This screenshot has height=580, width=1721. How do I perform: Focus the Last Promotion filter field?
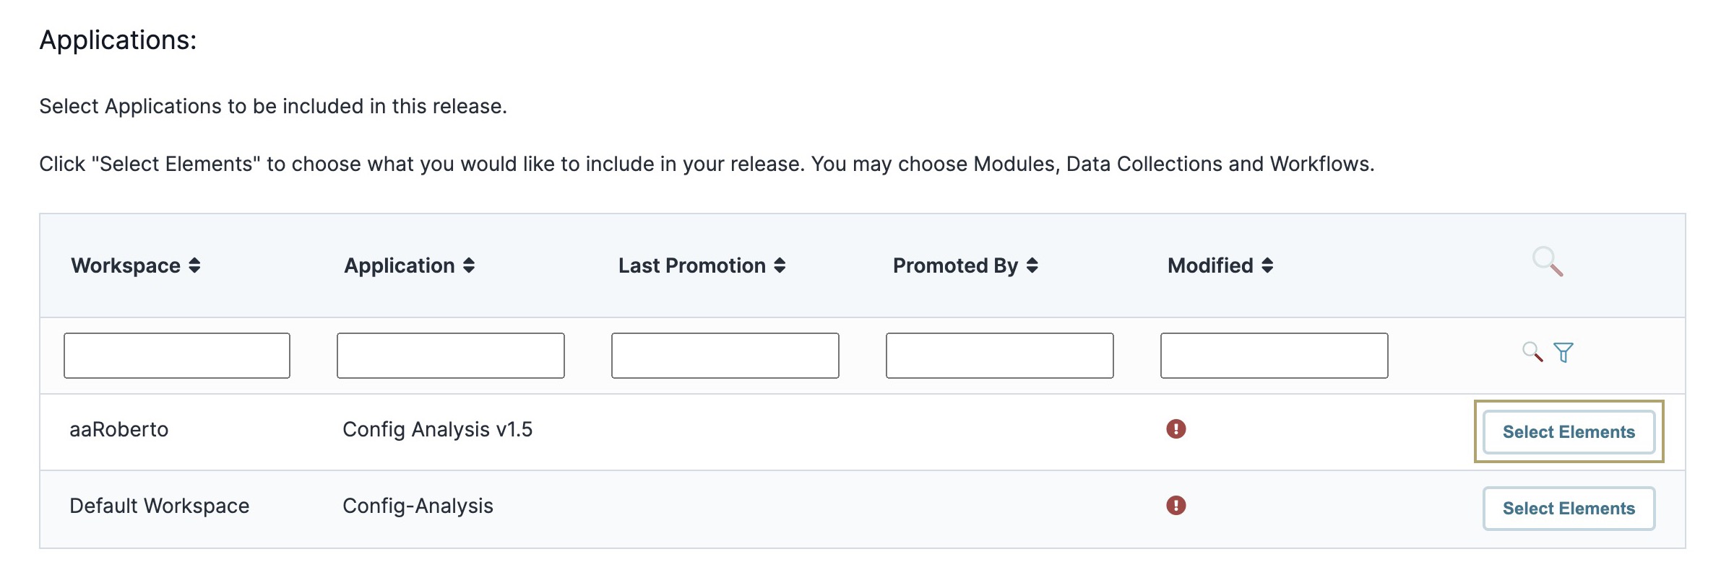tap(725, 356)
